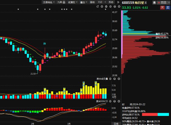Click the 3月 date axis marker
This screenshot has height=125, width=171.
point(69,124)
